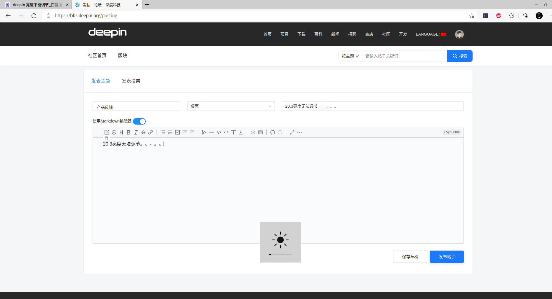Focus the post keyword search field
Screen dimensions: 552x299
click(405, 56)
